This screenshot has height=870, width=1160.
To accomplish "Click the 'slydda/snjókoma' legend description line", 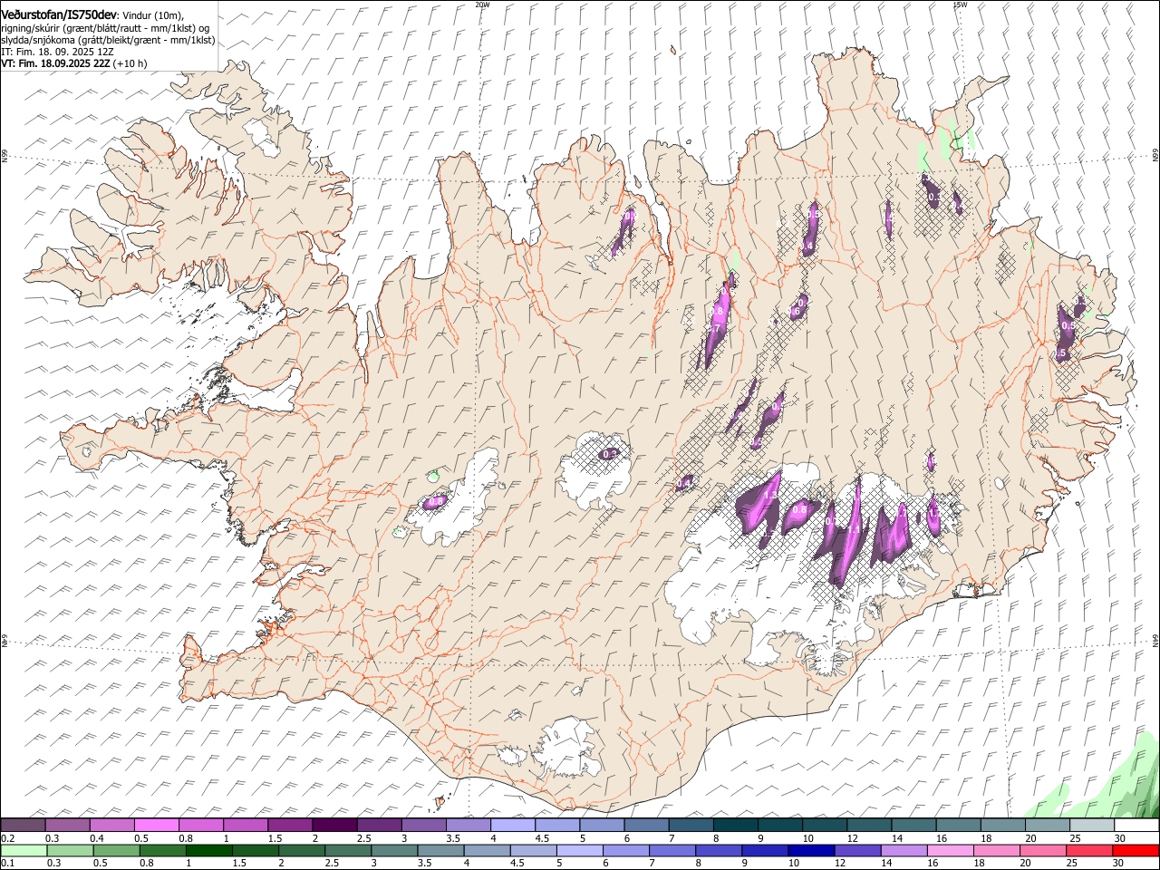I will click(x=108, y=40).
